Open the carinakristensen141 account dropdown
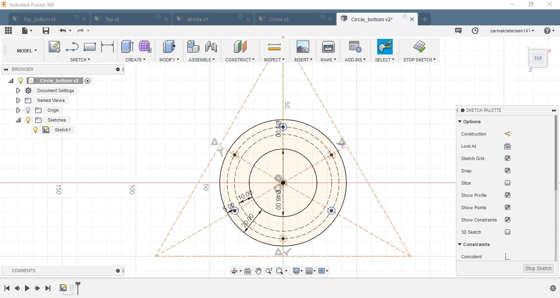 [x=512, y=31]
